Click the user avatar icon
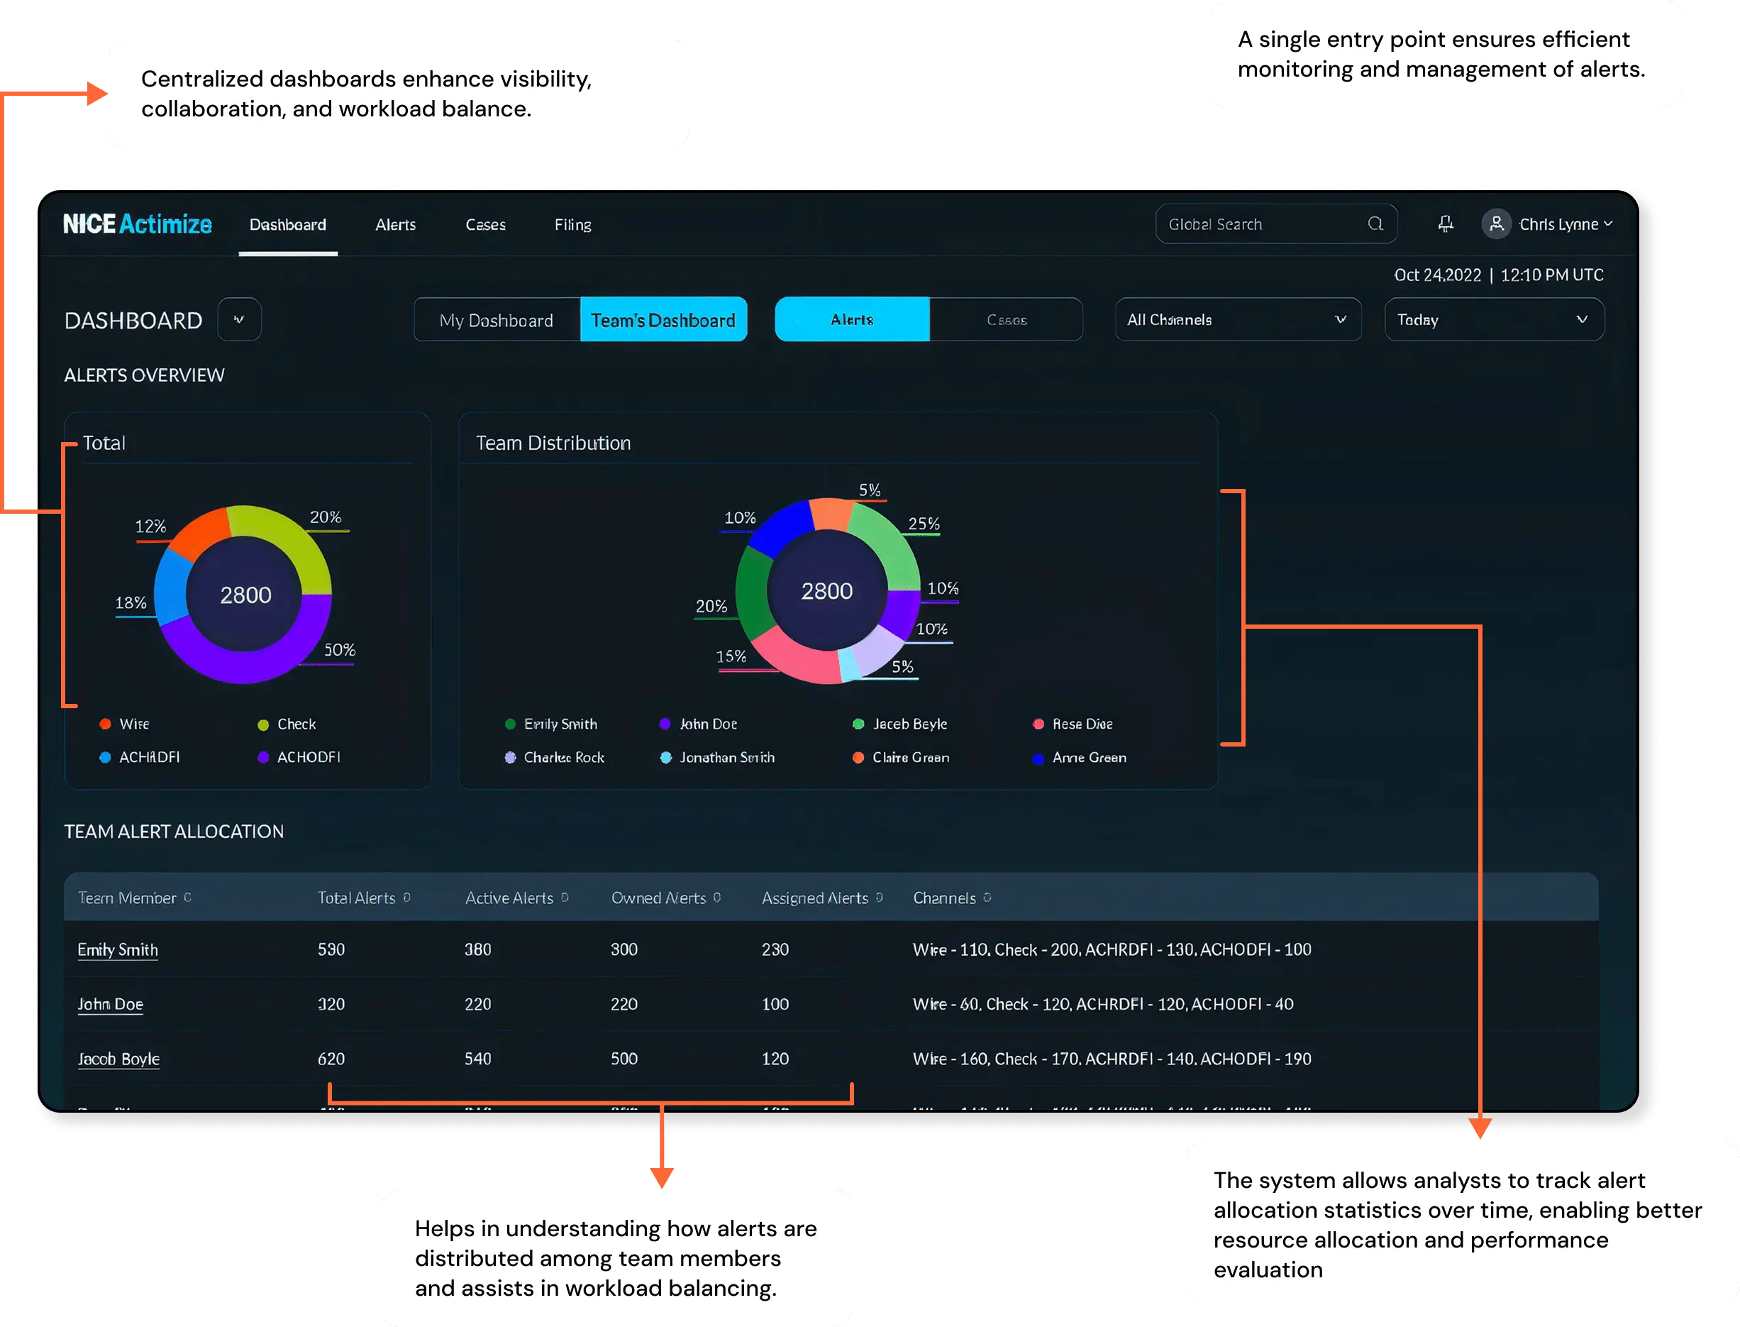 tap(1496, 224)
